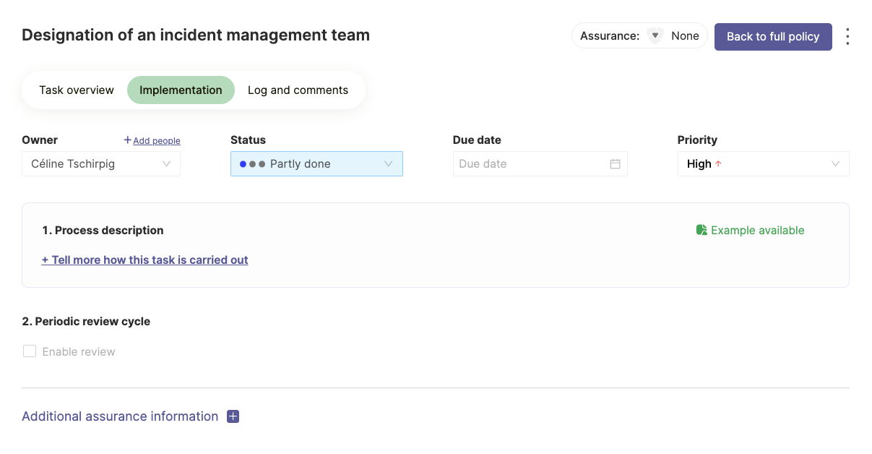Expand the Status dropdown arrow
Viewport: 872px width, 454px height.
pyautogui.click(x=388, y=164)
